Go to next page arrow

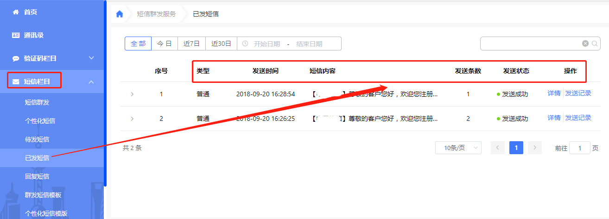pyautogui.click(x=535, y=148)
